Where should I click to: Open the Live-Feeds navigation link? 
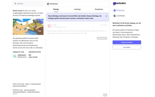(119, 16)
